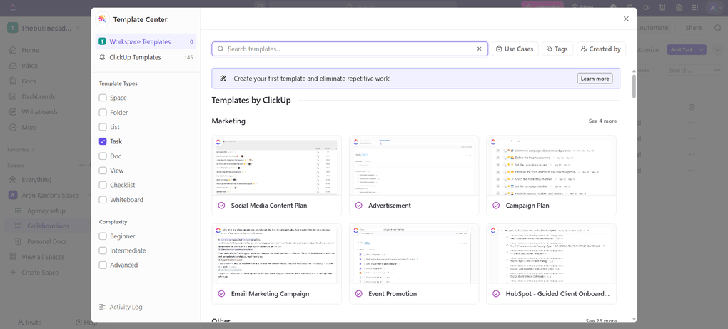Click the document icon in the top bar
The width and height of the screenshot is (728, 329).
coord(679,7)
